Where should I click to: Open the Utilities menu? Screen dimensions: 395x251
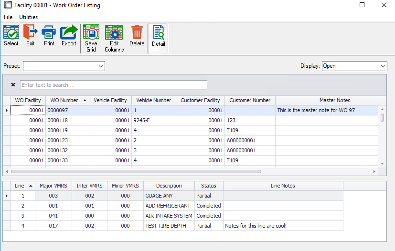[x=28, y=17]
